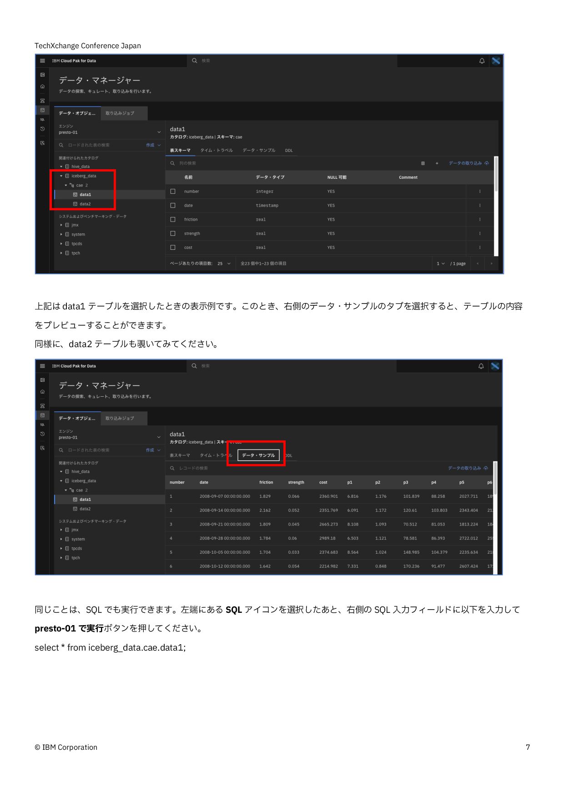This screenshot has height=798, width=564.
Task: Click the home icon in the lower screenshot sidebar
Action: [x=42, y=392]
